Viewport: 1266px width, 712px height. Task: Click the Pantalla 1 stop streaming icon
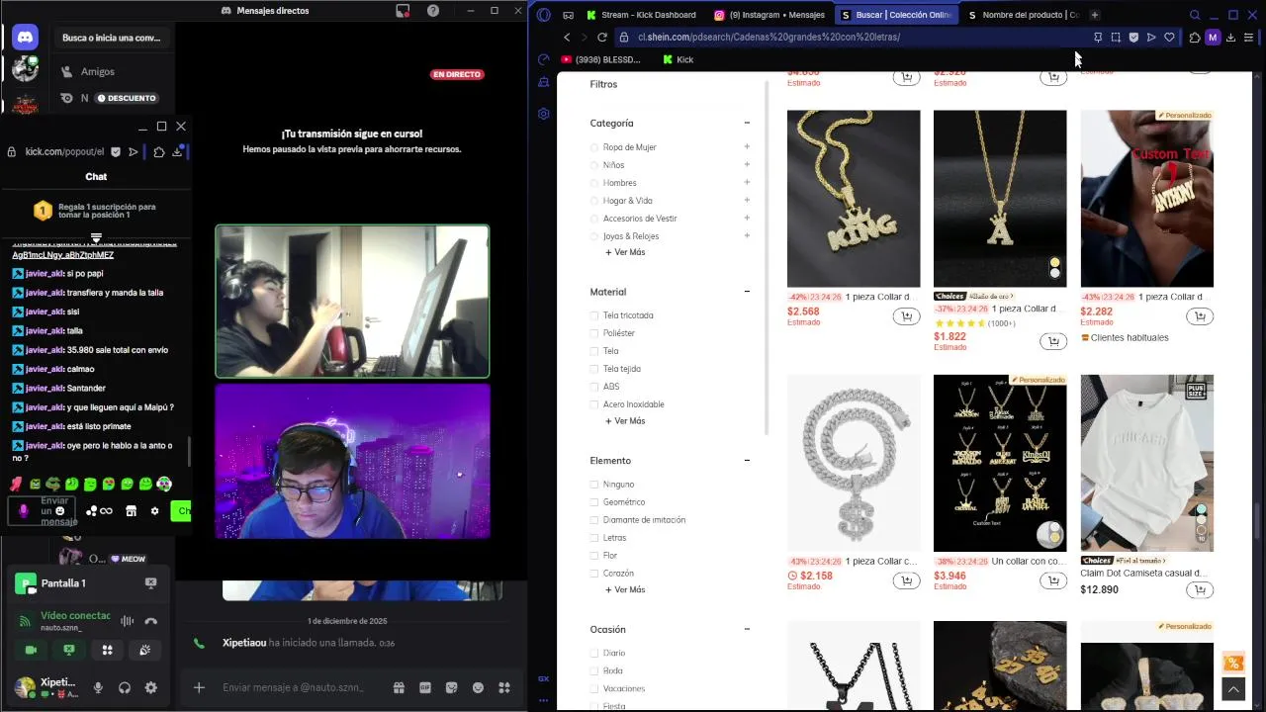click(150, 583)
